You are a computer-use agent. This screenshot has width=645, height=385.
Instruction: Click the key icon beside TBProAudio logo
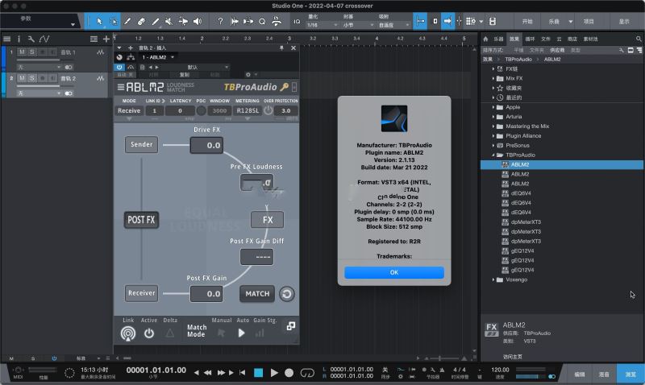pos(284,87)
